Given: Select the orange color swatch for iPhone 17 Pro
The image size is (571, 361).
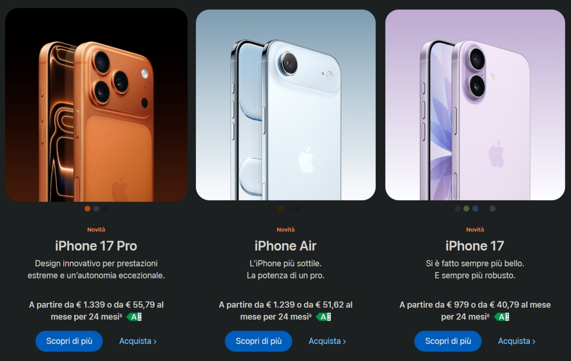Looking at the screenshot, I should 87,208.
